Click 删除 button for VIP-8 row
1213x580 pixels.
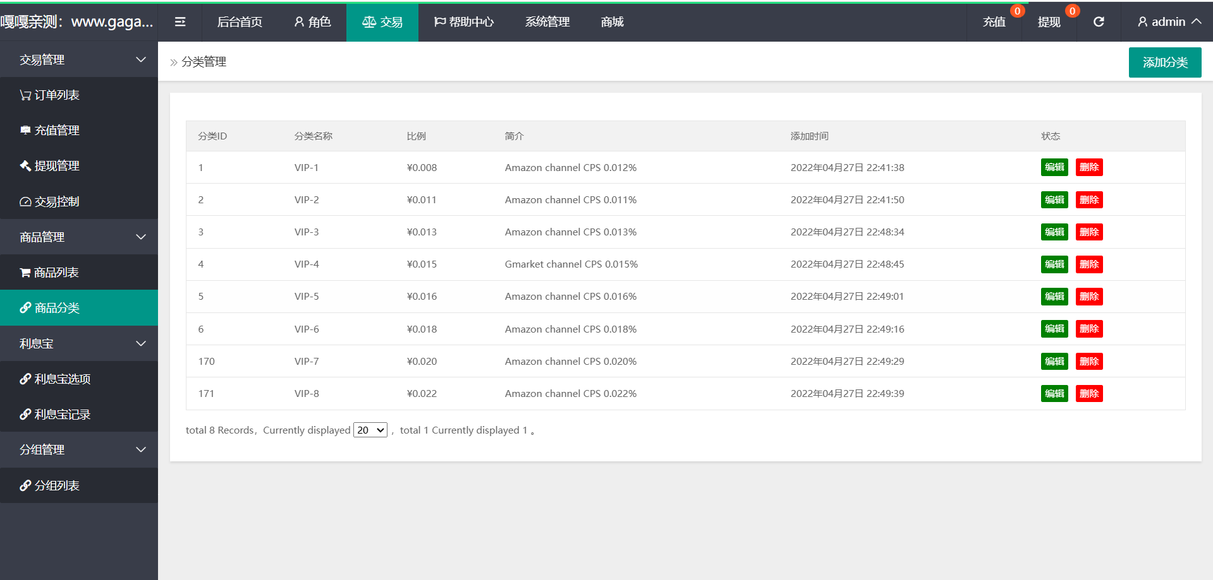(x=1088, y=394)
